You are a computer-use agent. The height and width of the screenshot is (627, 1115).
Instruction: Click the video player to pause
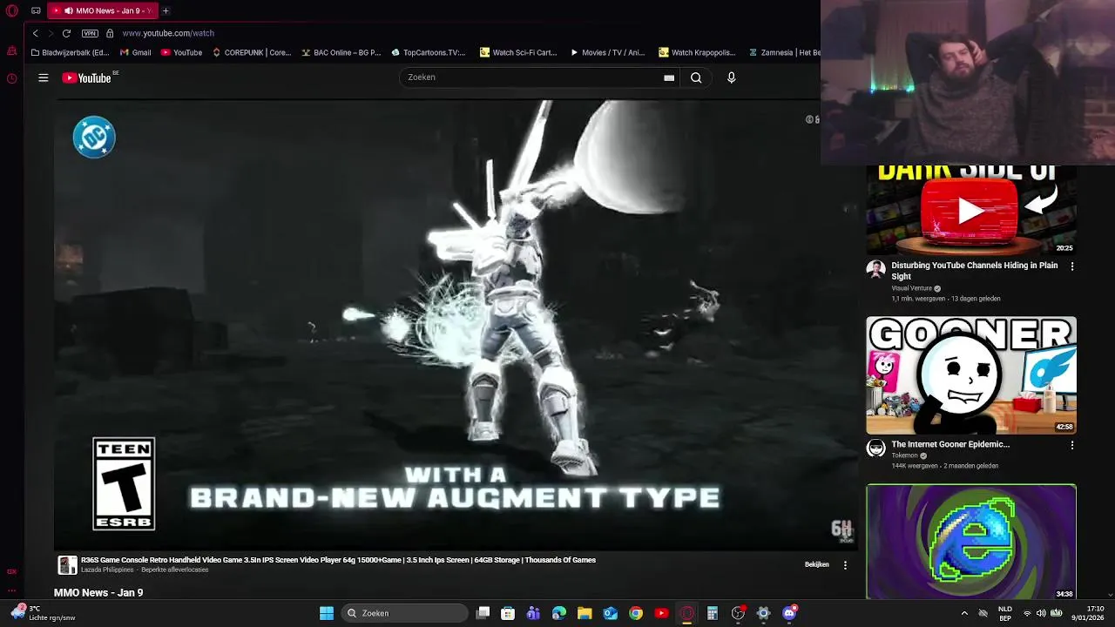point(456,324)
